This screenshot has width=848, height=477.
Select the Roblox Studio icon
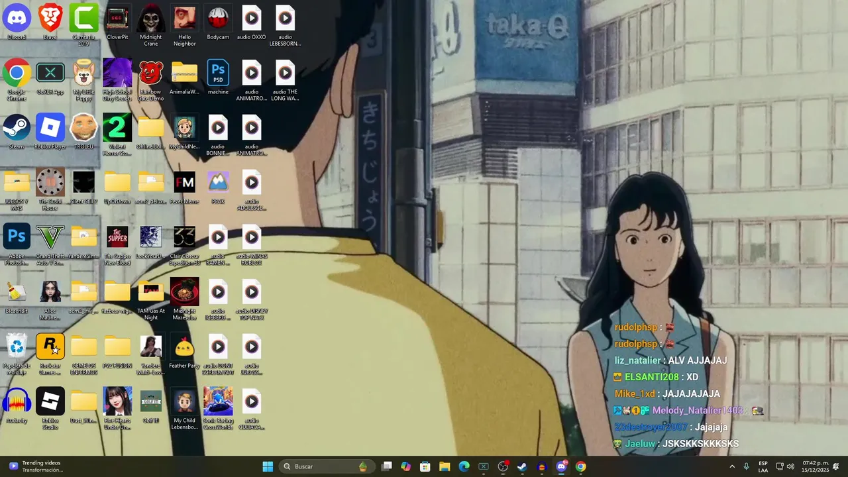[50, 409]
